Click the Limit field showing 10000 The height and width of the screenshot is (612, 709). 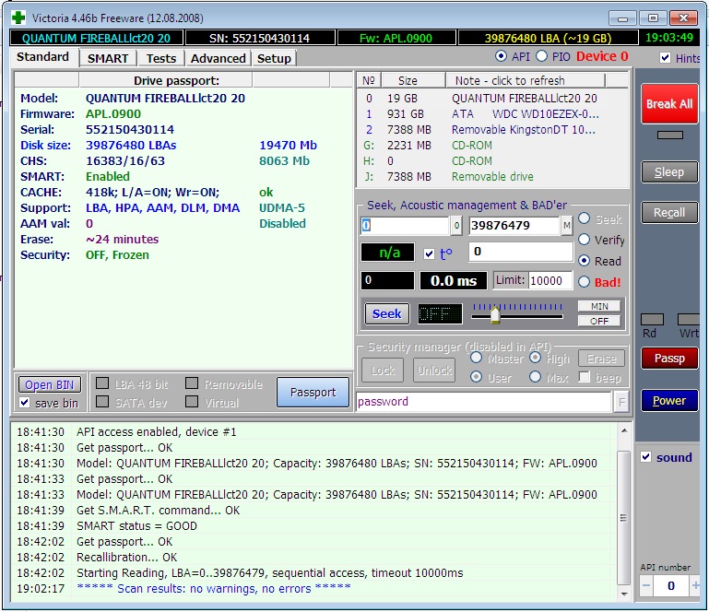click(550, 281)
